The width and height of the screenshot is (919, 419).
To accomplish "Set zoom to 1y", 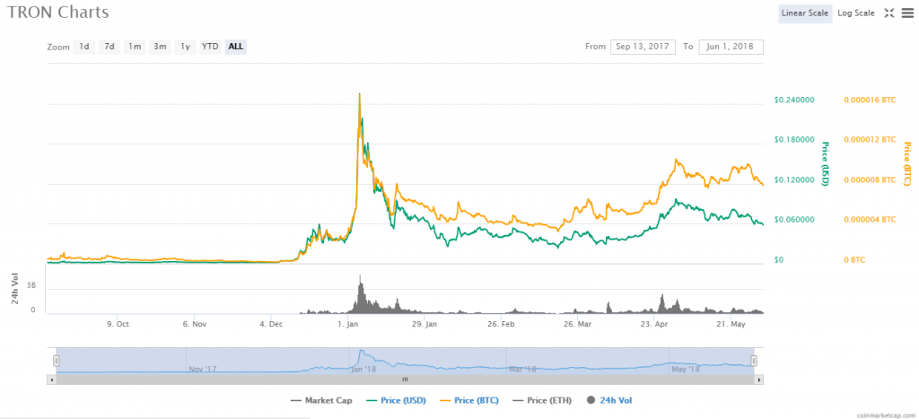I will pos(185,47).
